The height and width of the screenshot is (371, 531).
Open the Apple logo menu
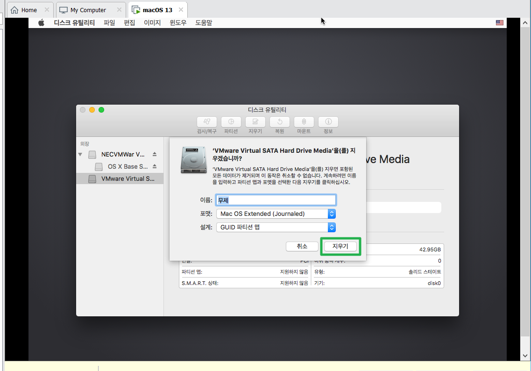[x=41, y=23]
